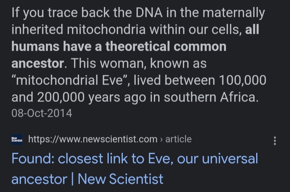Click the 08-Oct-2014 snippet date

[x=42, y=113]
